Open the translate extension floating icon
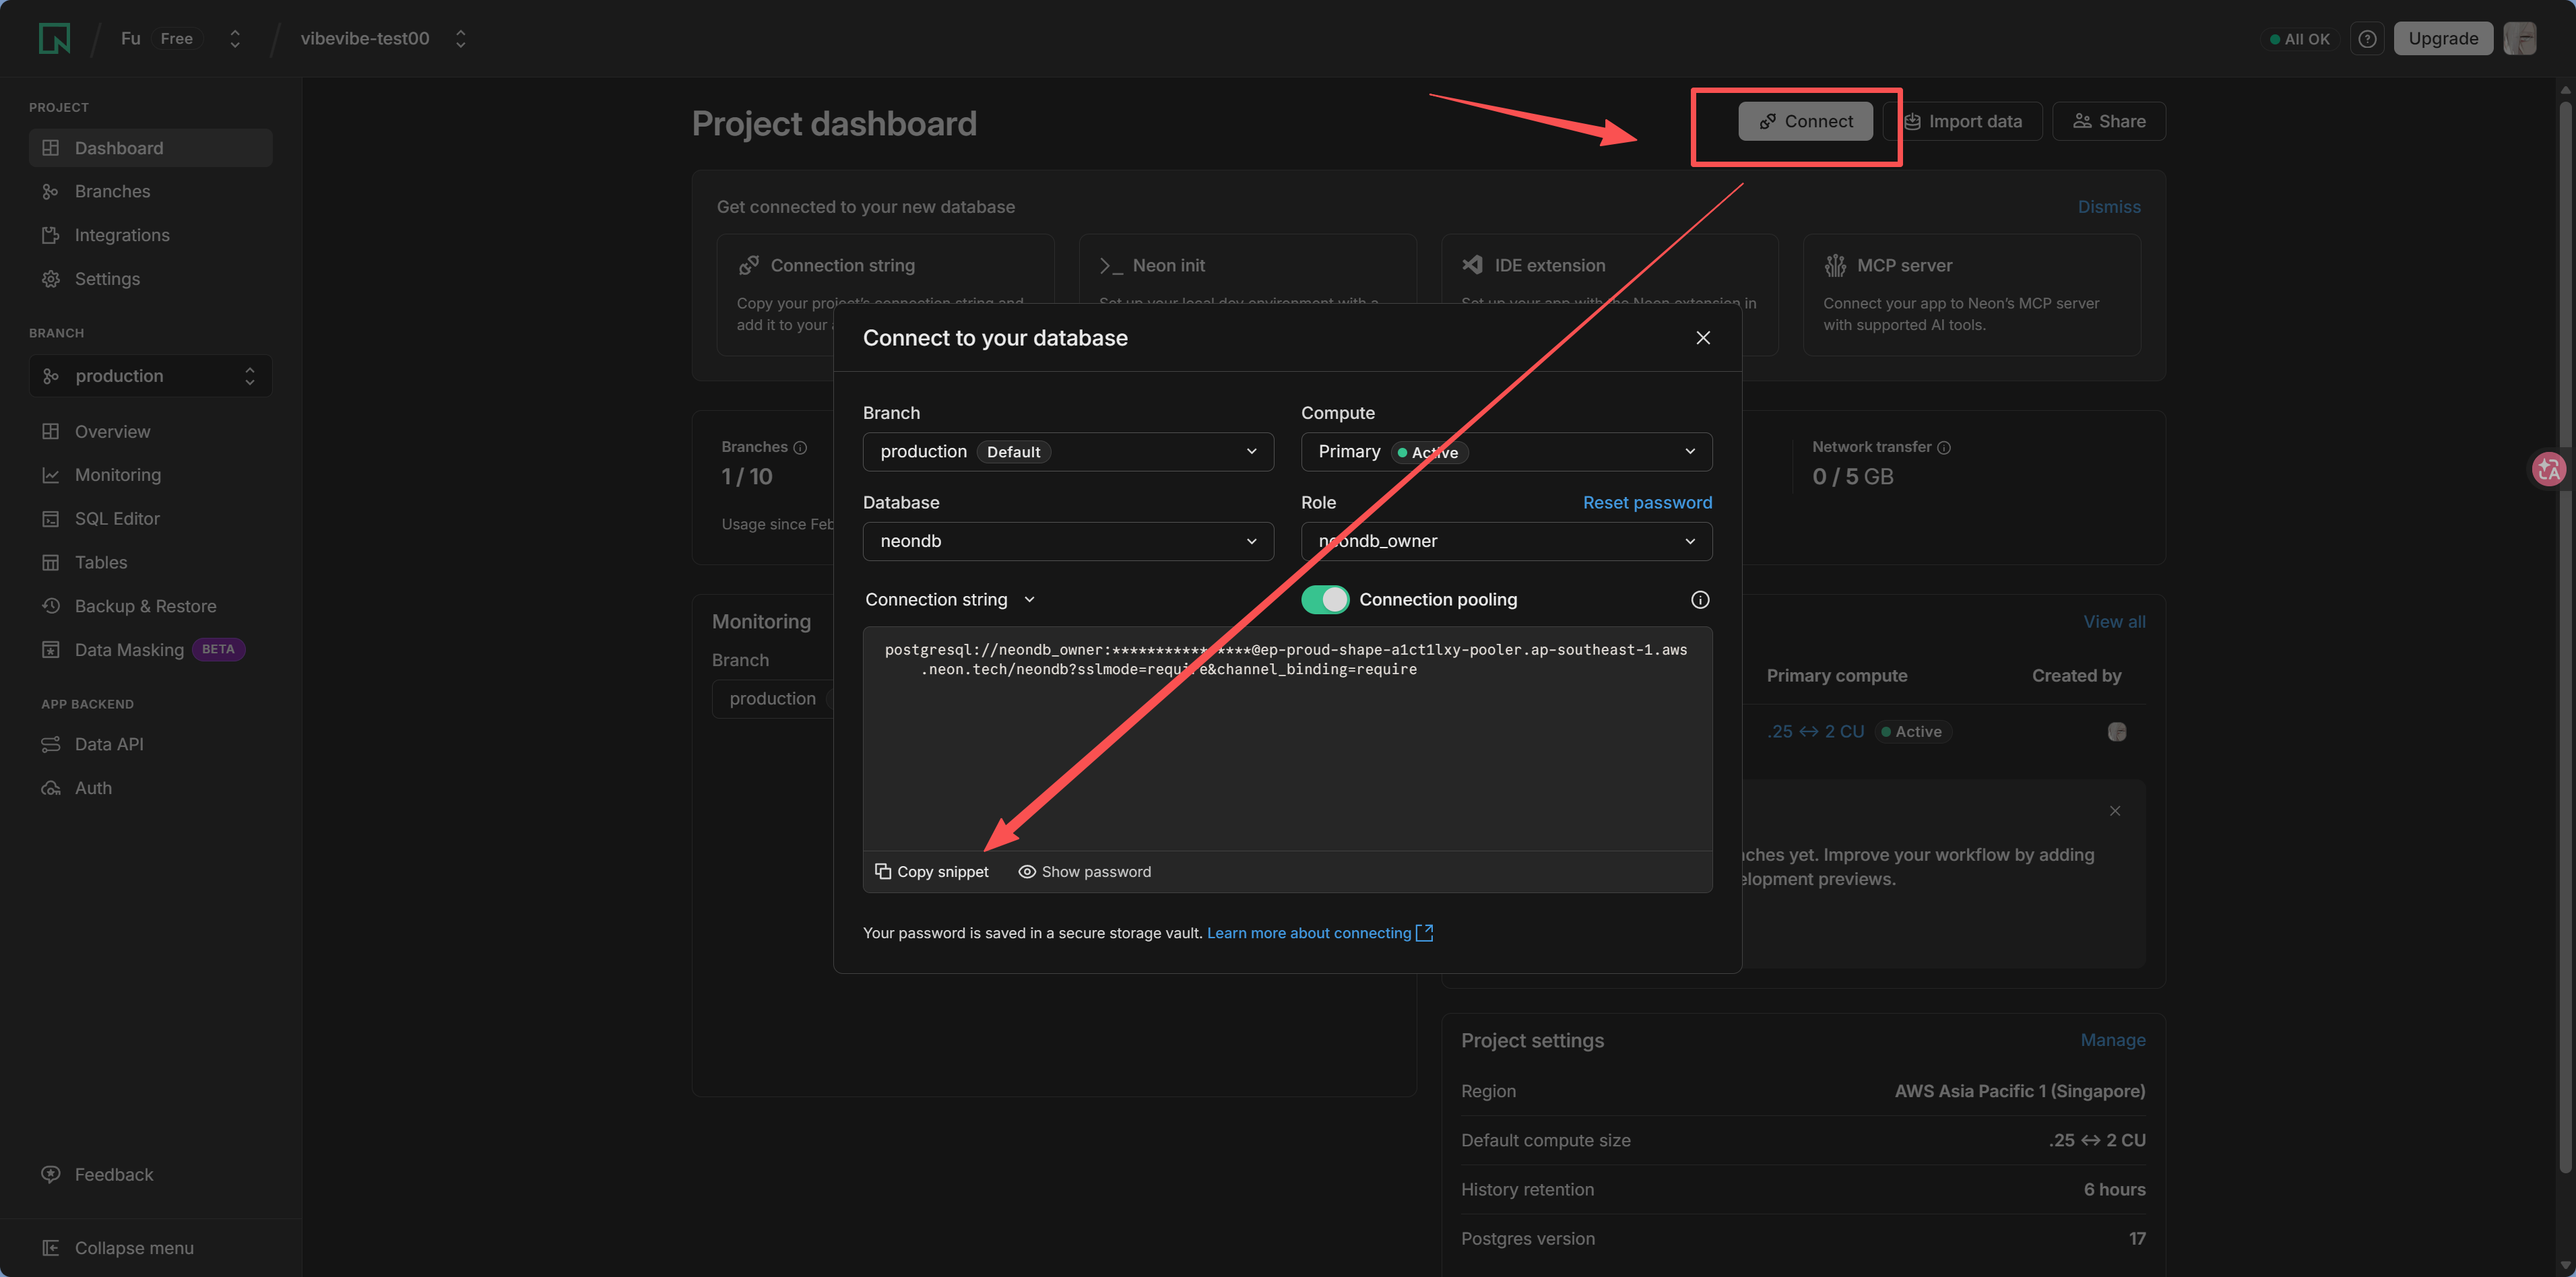This screenshot has width=2576, height=1277. [x=2548, y=468]
